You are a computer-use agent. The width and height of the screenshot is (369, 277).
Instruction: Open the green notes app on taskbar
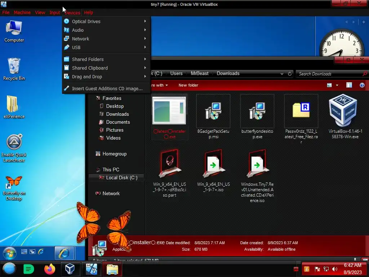click(x=29, y=269)
